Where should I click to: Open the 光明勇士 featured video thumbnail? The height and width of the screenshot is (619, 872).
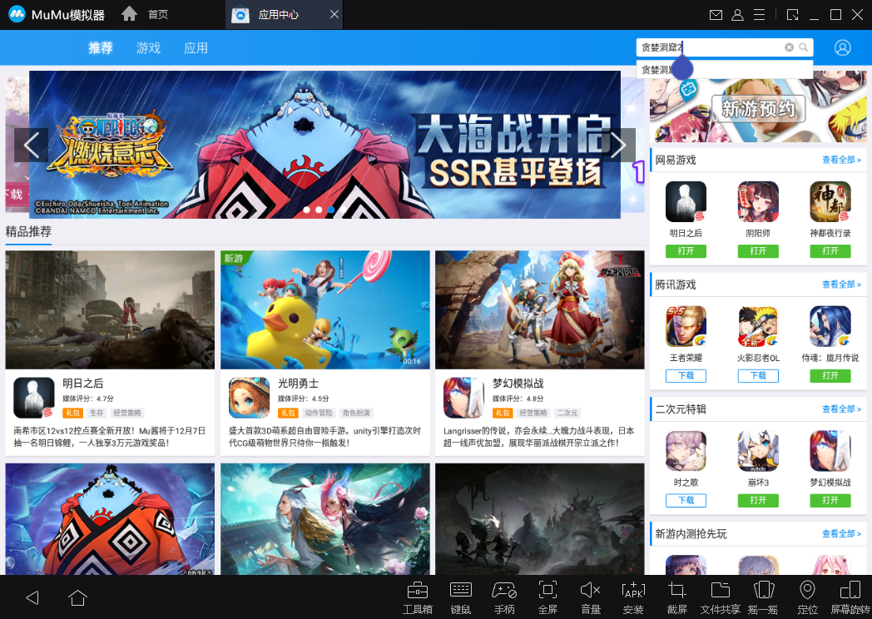tap(325, 309)
